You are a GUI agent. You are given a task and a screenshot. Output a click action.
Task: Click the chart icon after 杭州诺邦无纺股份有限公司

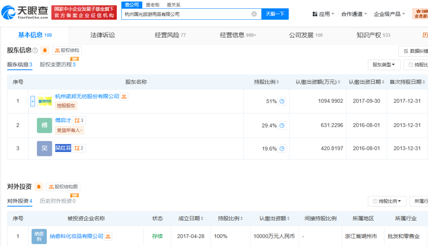point(124,96)
